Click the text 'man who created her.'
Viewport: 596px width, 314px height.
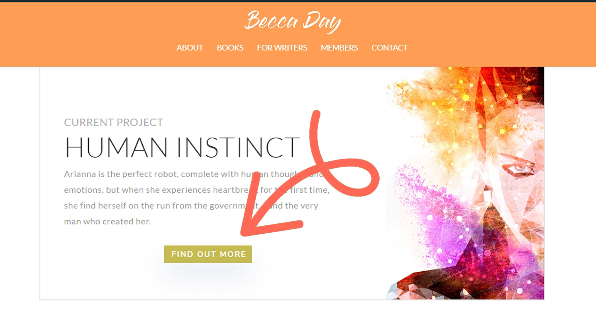(108, 222)
